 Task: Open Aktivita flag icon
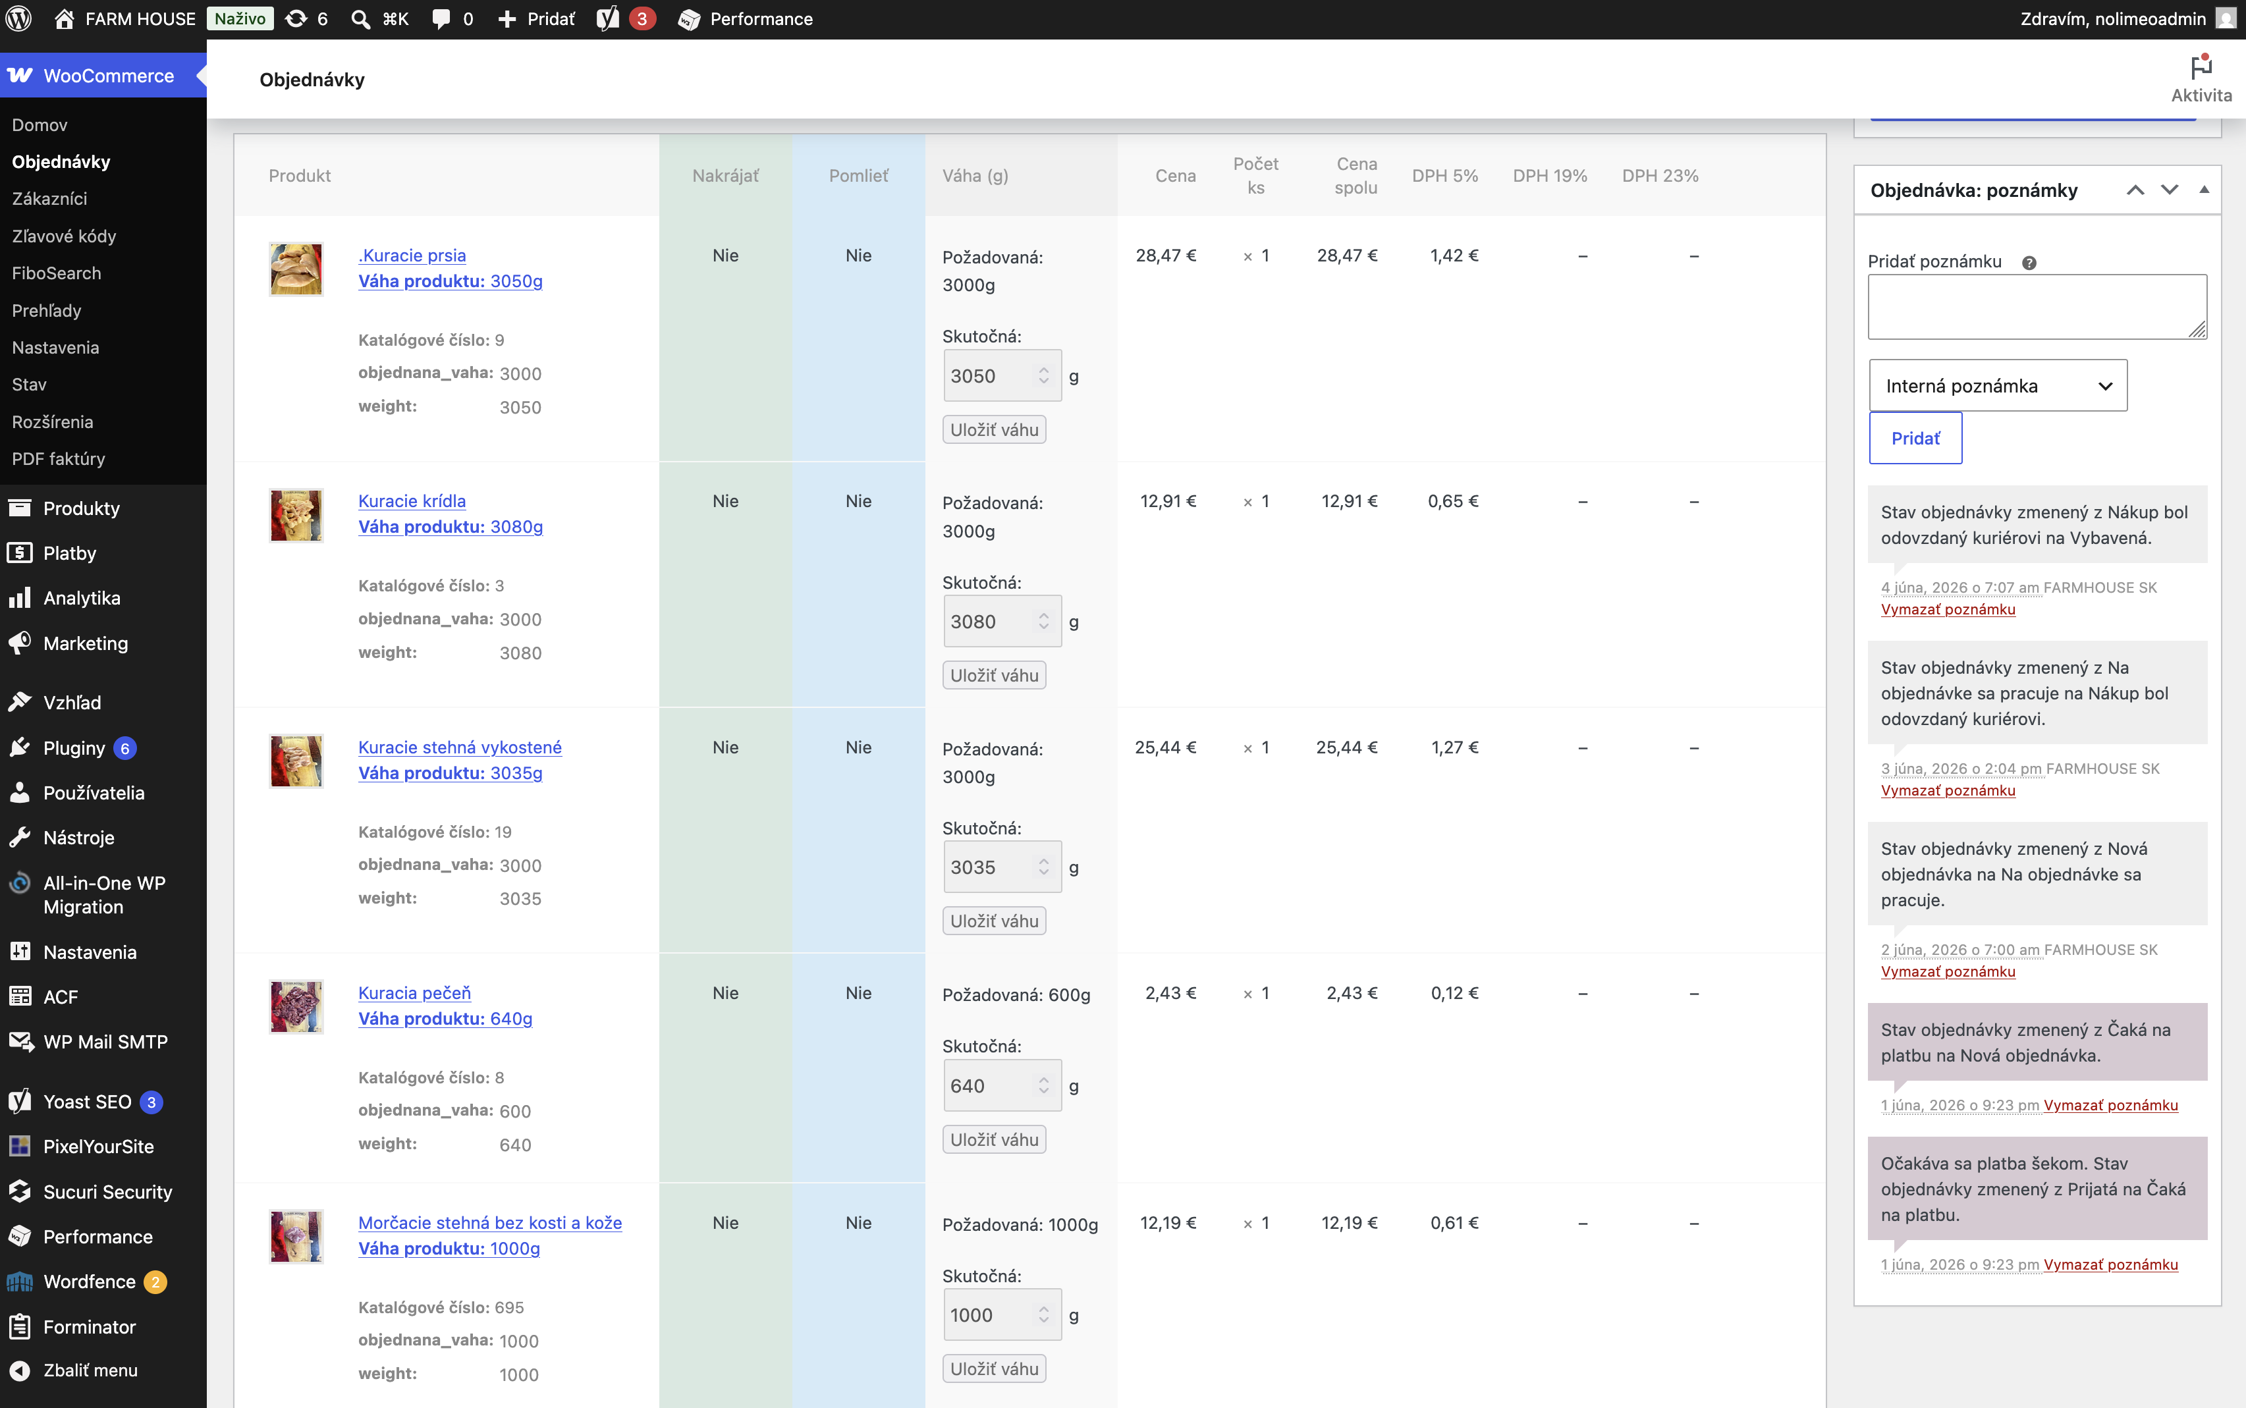pos(2201,67)
